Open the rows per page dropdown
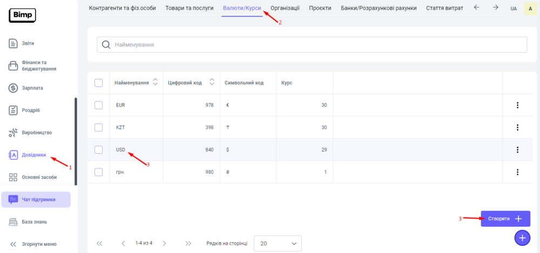The width and height of the screenshot is (540, 253). (x=278, y=244)
